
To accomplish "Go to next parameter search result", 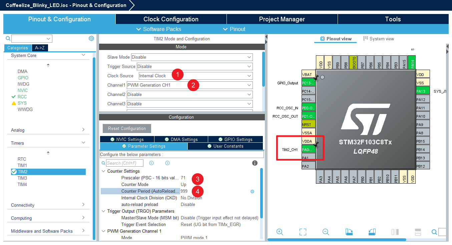I will (x=167, y=163).
